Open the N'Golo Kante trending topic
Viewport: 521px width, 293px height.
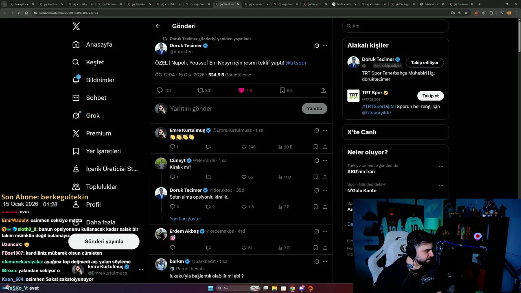coord(362,190)
